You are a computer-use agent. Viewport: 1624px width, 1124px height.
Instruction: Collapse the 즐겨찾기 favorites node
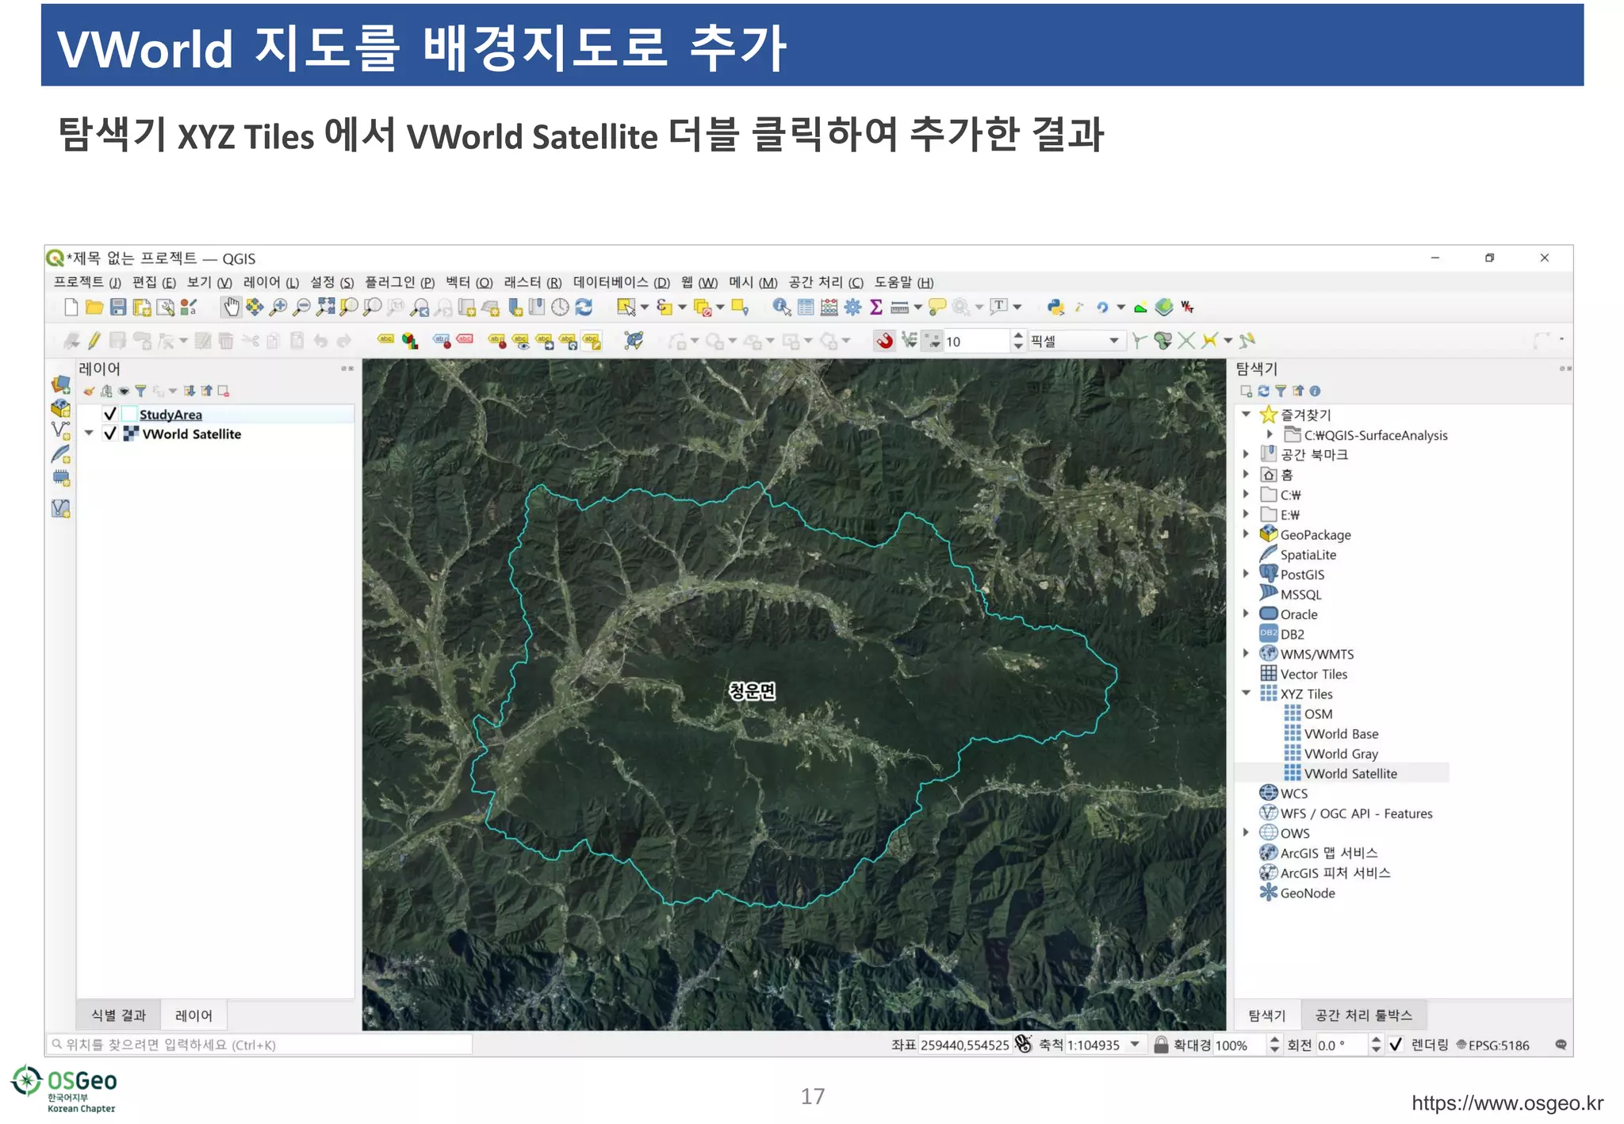[x=1246, y=415]
